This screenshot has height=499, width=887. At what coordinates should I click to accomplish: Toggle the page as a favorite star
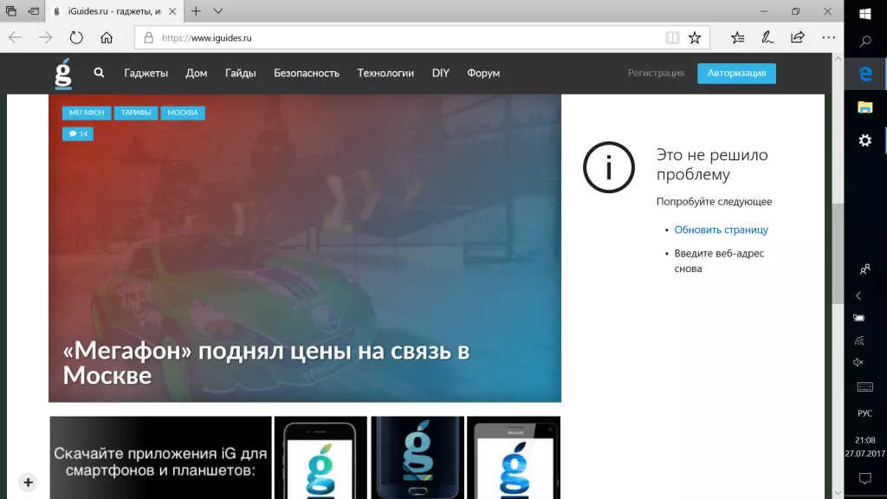(693, 37)
